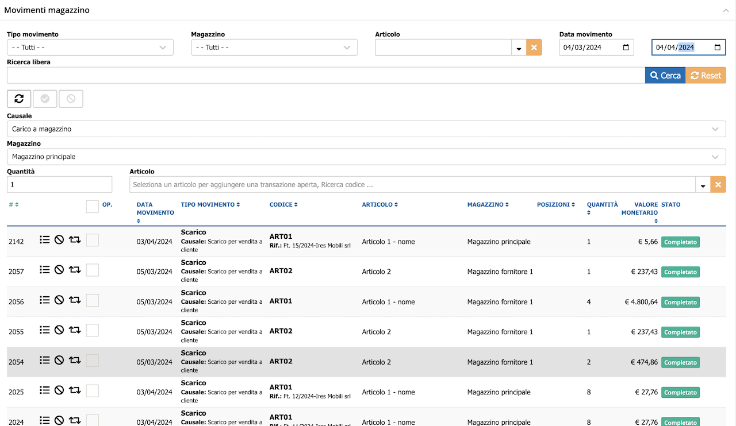Click the transfer arrows icon for row 2056

pos(75,300)
